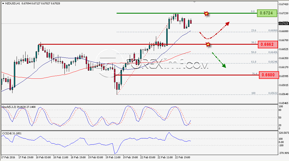Select the Fibonacci price value 0.66860
Viewport: 289px width, 161px height.
pos(273,31)
